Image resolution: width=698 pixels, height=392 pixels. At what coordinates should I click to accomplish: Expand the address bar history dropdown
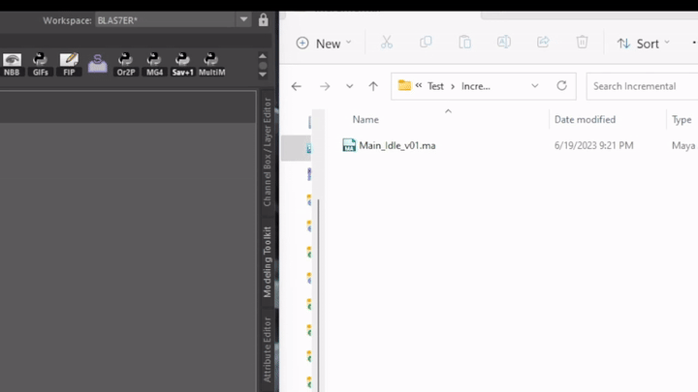coord(534,86)
